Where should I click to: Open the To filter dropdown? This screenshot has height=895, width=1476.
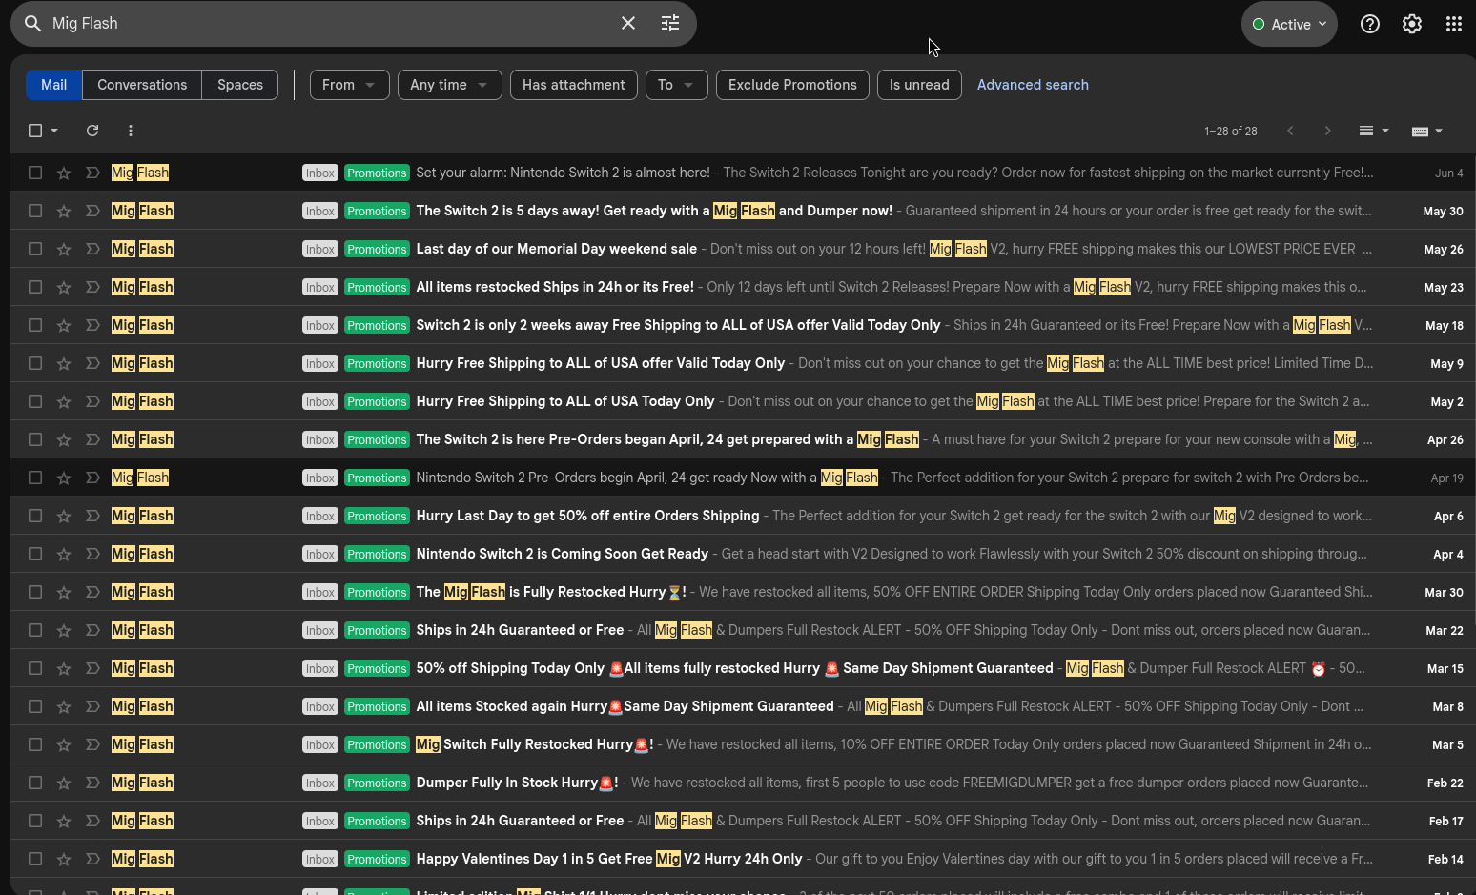click(676, 85)
